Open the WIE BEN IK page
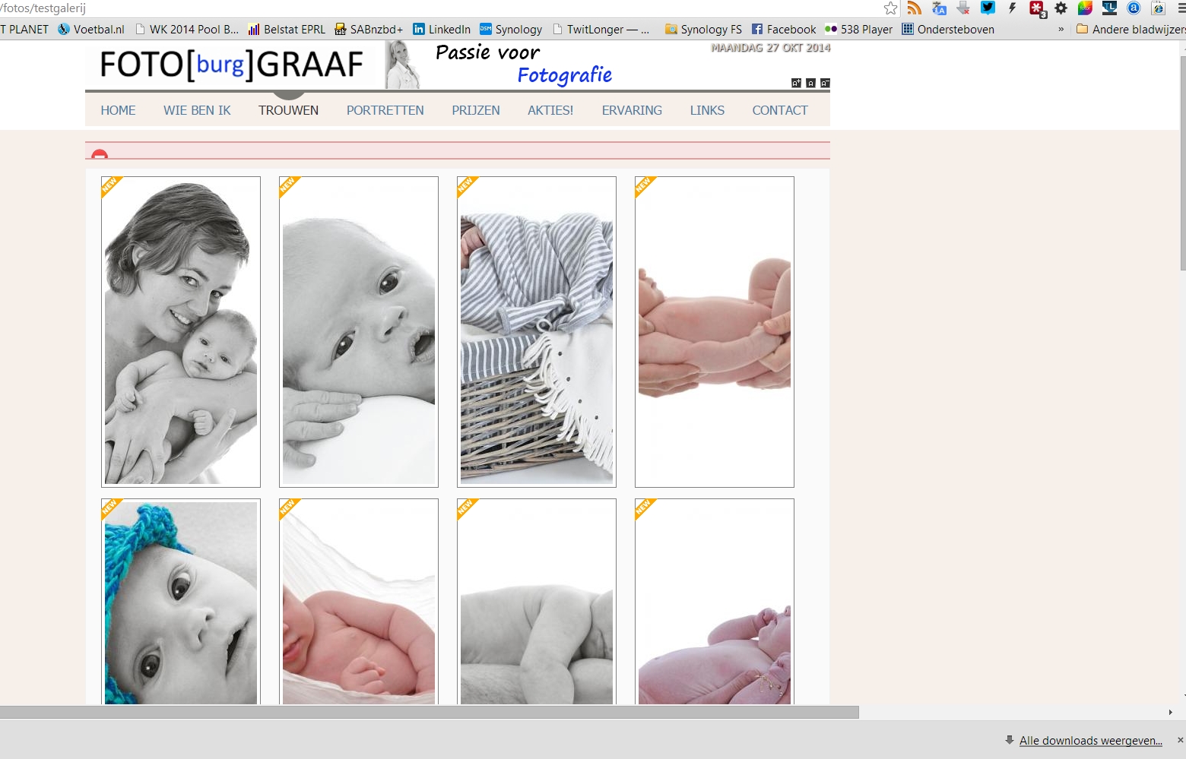Image resolution: width=1186 pixels, height=759 pixels. point(197,110)
